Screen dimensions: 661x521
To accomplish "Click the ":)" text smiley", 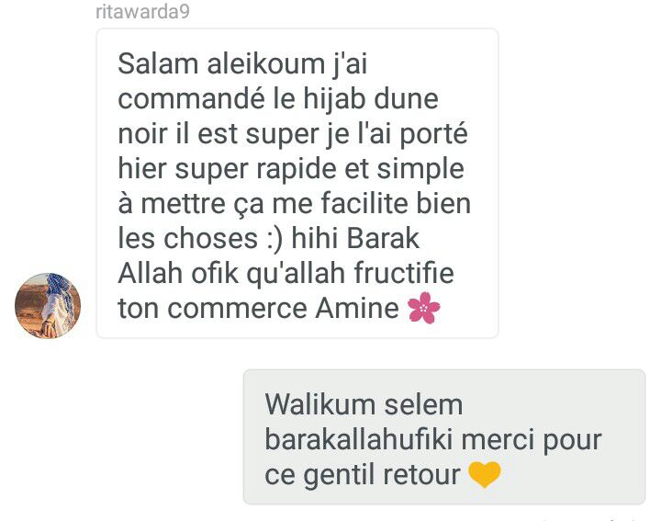I will point(274,239).
